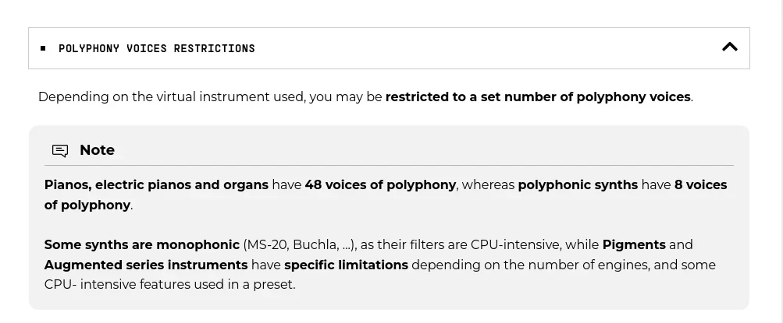Click "Some synths are monophonic" bold text
The height and width of the screenshot is (323, 783).
(x=142, y=245)
